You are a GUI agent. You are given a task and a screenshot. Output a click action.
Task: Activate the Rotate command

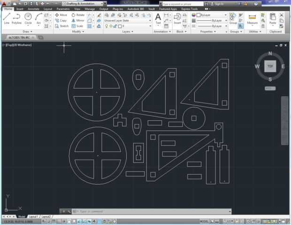click(x=78, y=15)
